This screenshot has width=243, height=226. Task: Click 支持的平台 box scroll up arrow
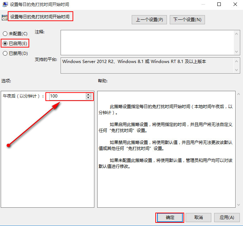[237, 61]
